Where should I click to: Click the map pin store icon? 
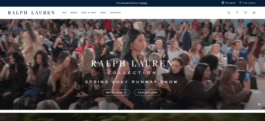pyautogui.click(x=240, y=3)
